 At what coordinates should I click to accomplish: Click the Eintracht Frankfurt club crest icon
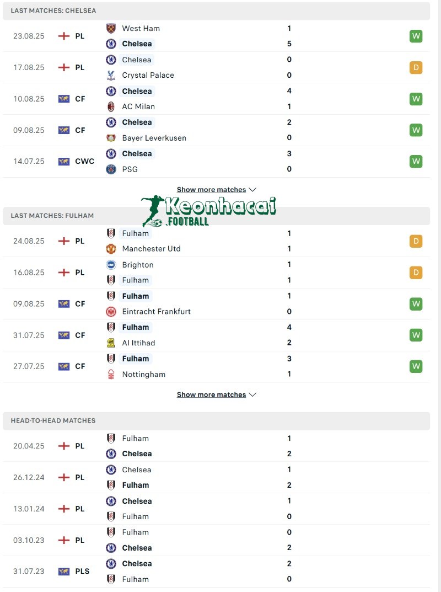click(x=111, y=312)
